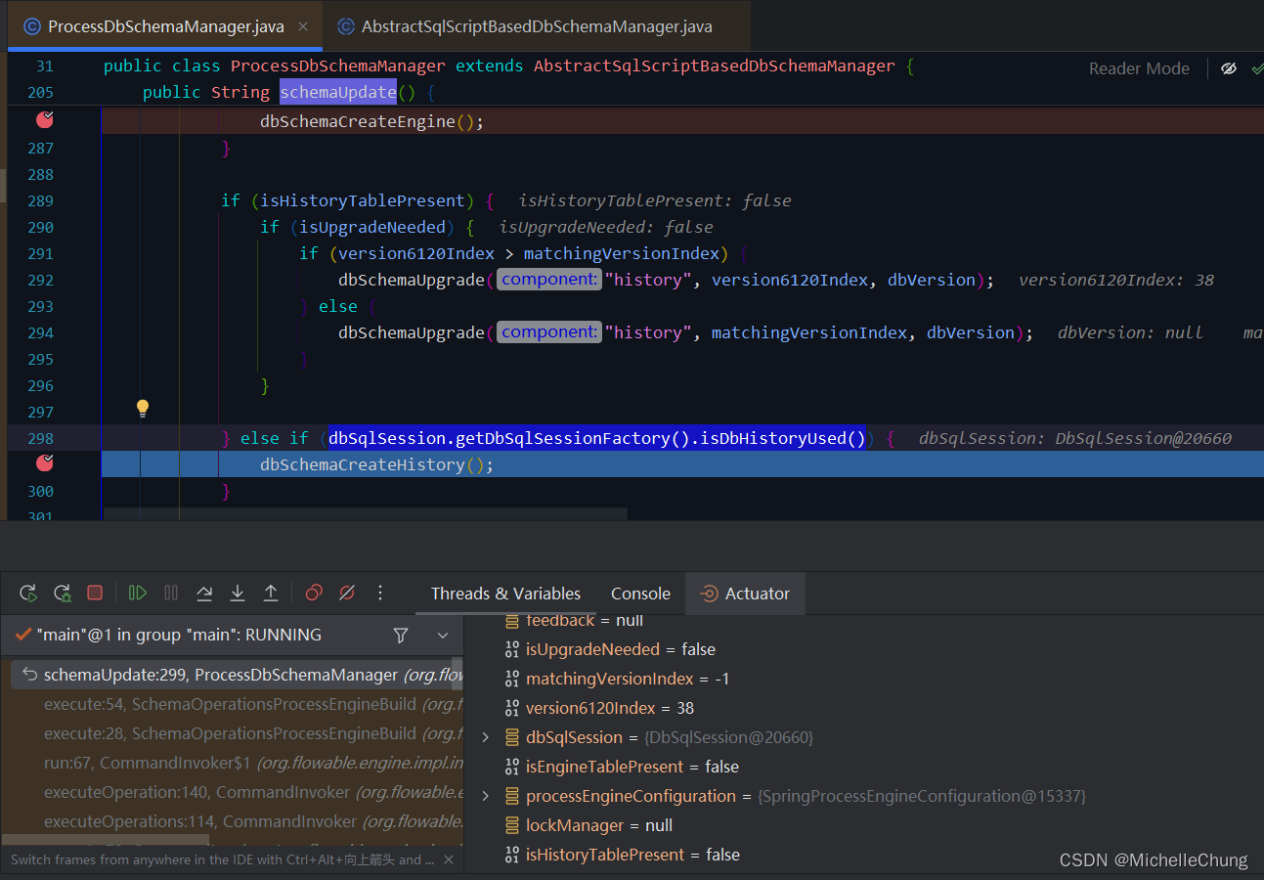Toggle breakpoint on dbSchemaCreateHistory line

click(44, 462)
